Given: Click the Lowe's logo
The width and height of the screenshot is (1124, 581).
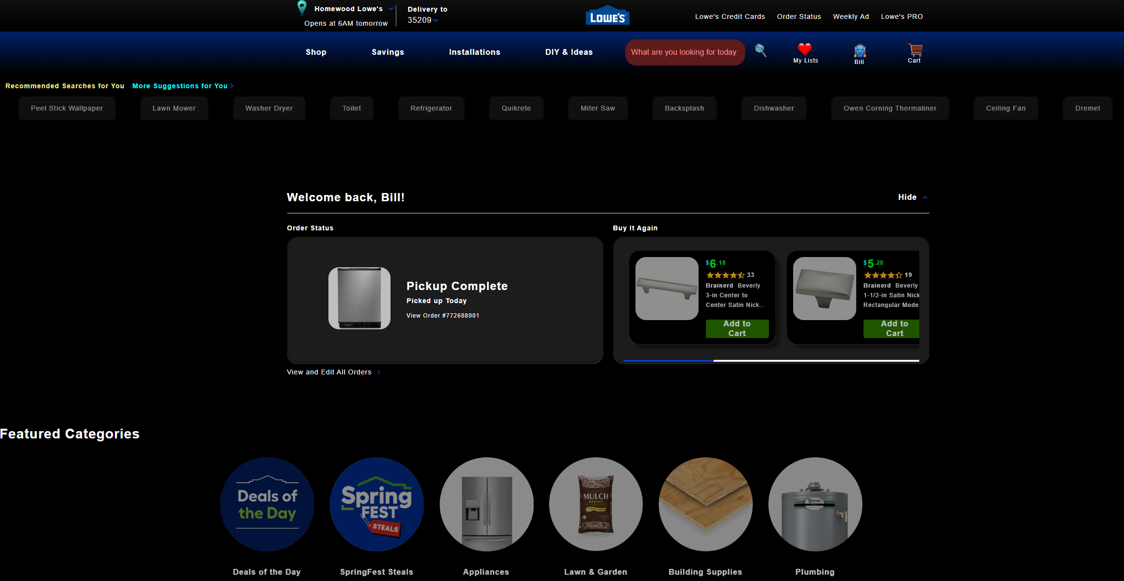Looking at the screenshot, I should tap(607, 16).
